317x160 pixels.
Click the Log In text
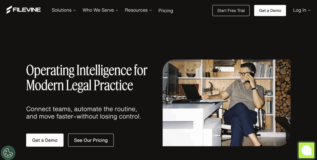coord(299,10)
